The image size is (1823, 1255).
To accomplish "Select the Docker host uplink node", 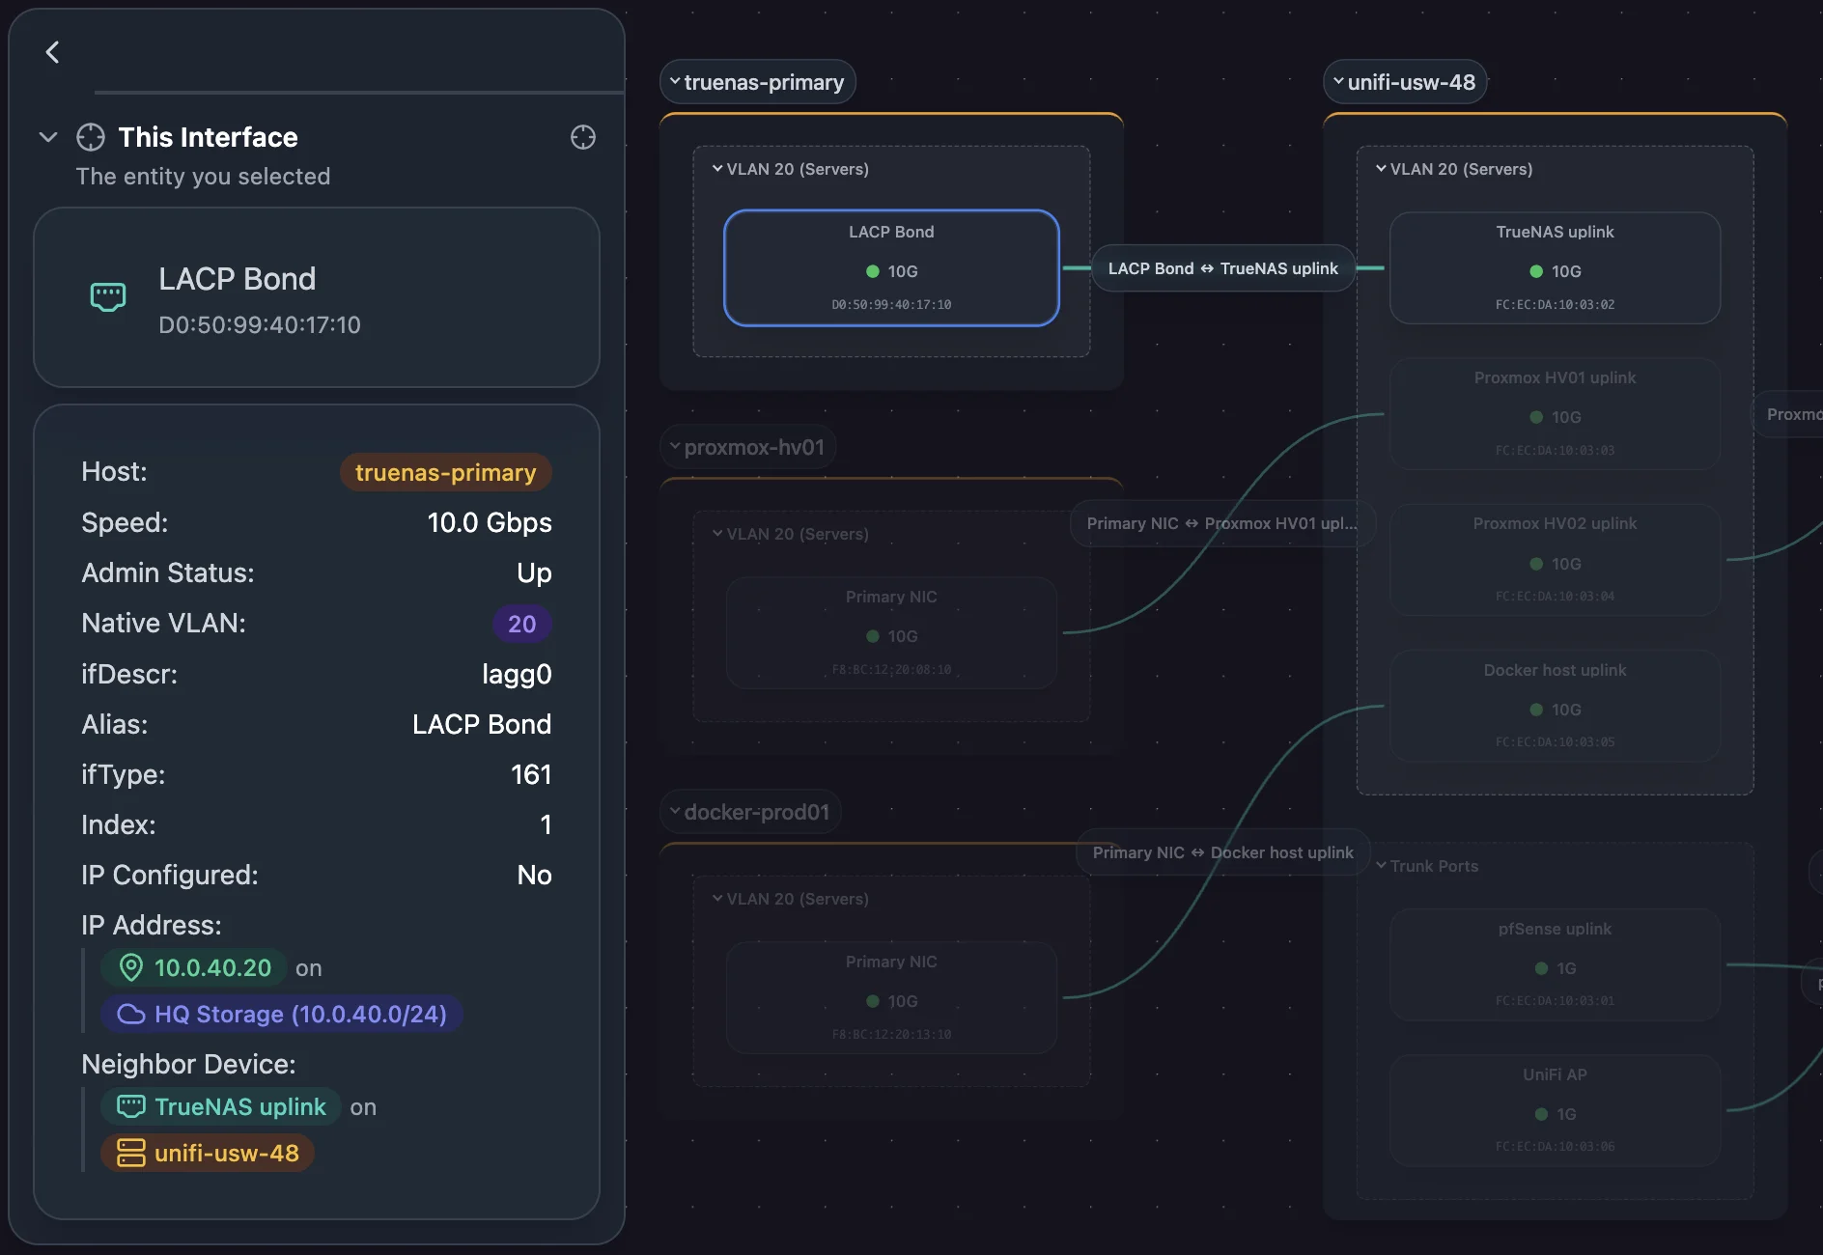I will [x=1555, y=706].
